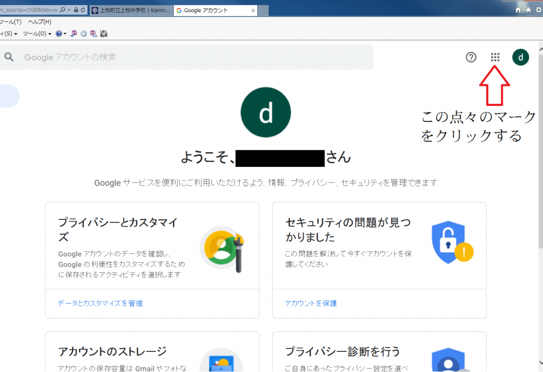Click the security shield warning illustration

click(x=452, y=242)
